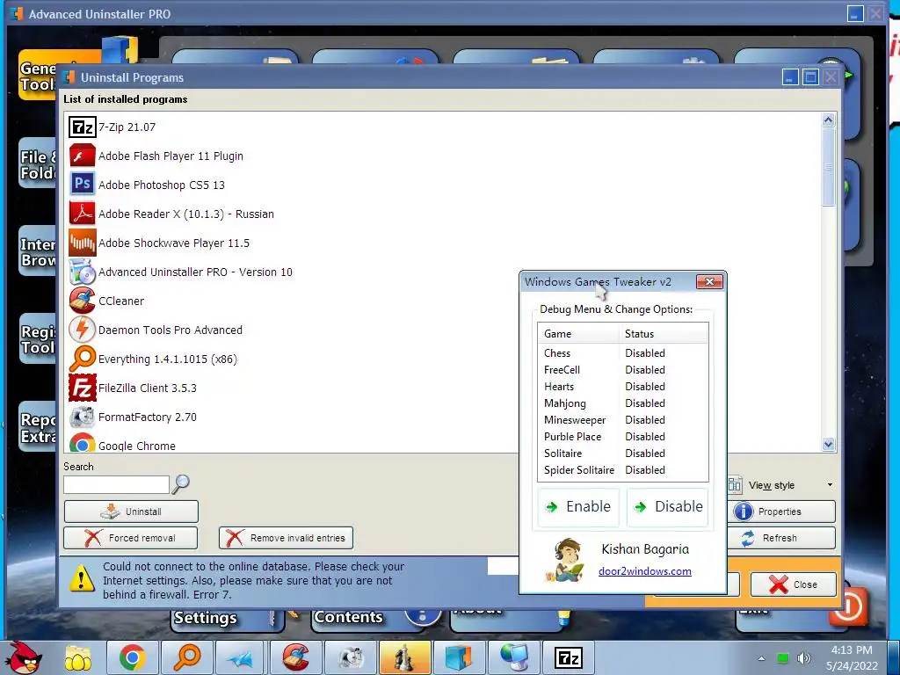Click the Game column header
Viewport: 900px width, 675px height.
click(578, 333)
